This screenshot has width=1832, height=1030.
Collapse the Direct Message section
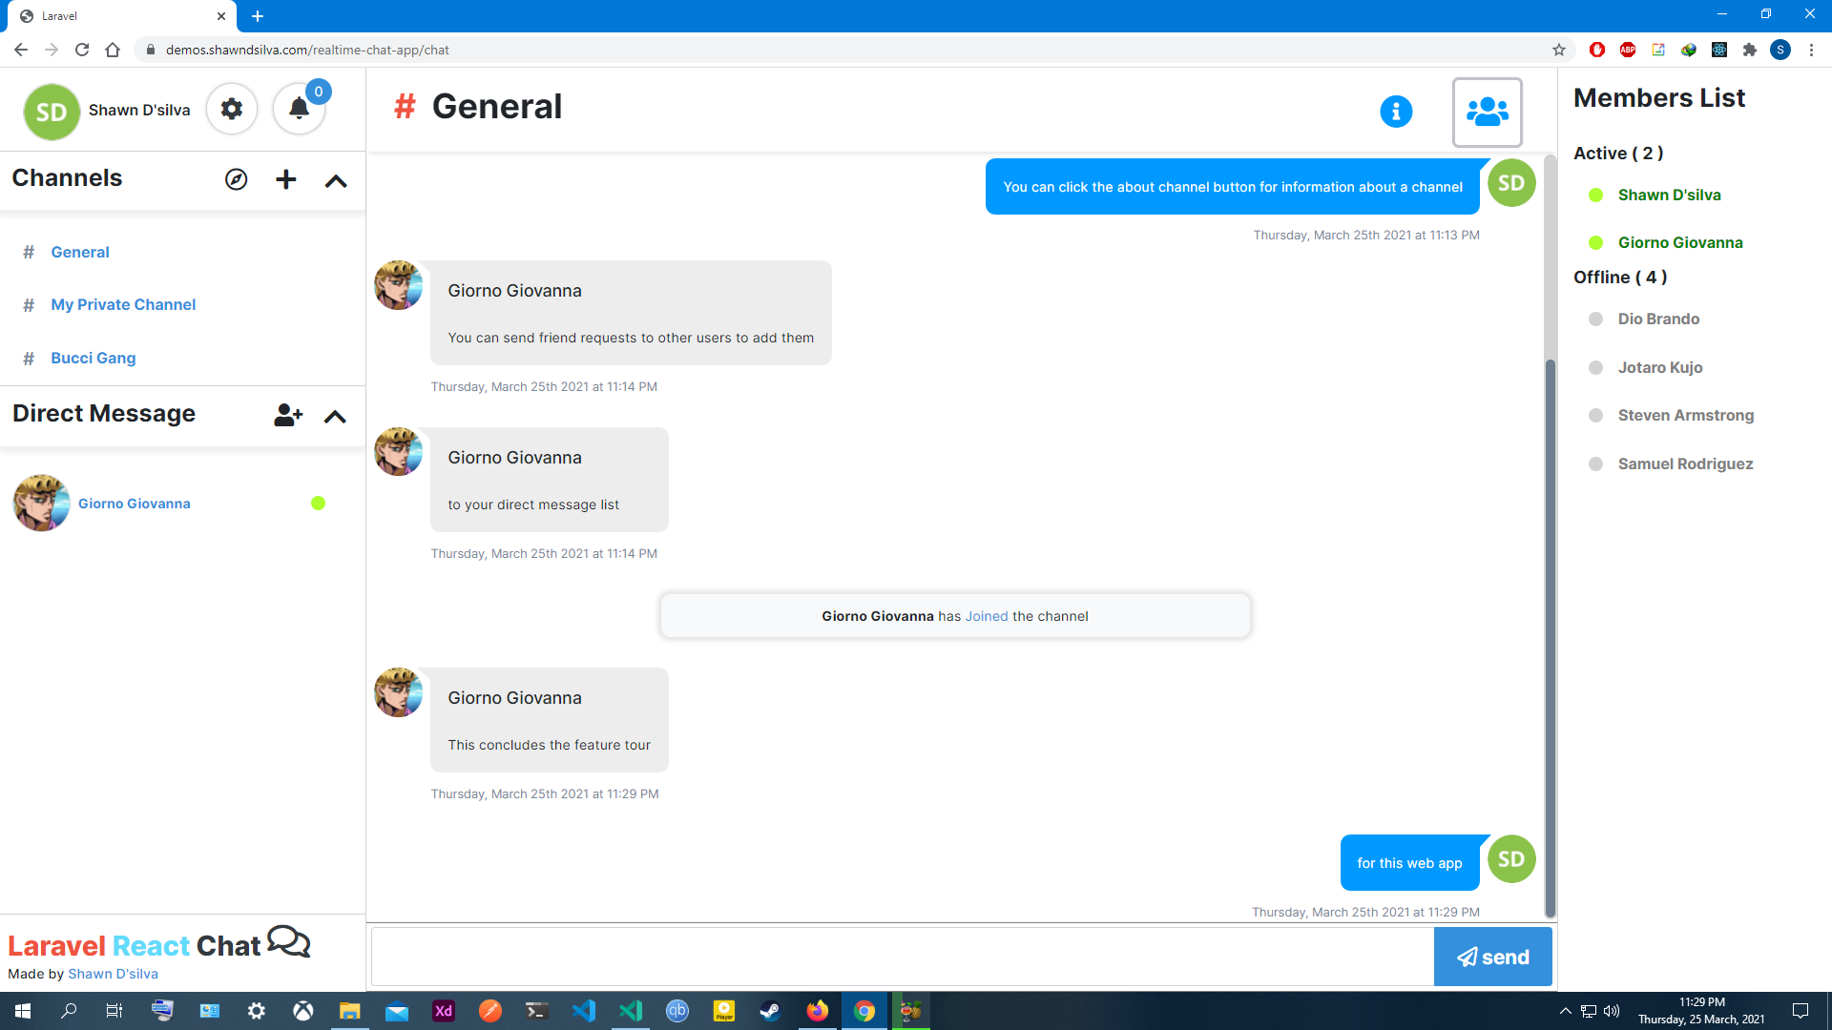(x=335, y=416)
